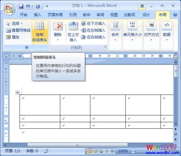Expand the 合并 group dropdown

[115, 40]
